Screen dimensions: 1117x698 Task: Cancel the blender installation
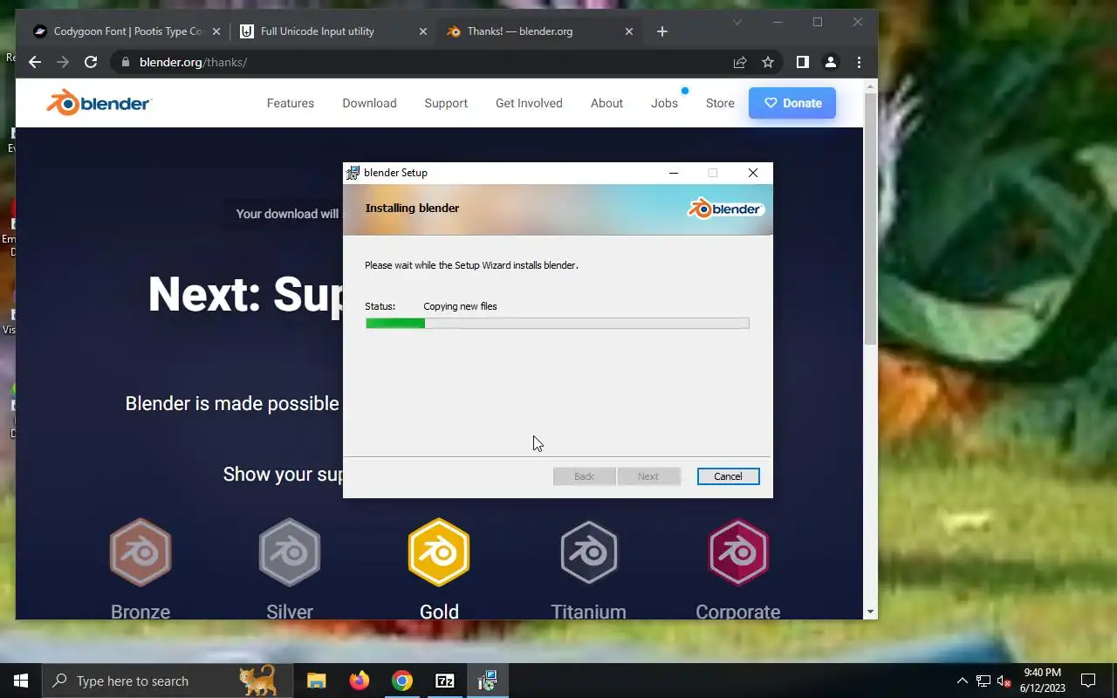pos(728,476)
